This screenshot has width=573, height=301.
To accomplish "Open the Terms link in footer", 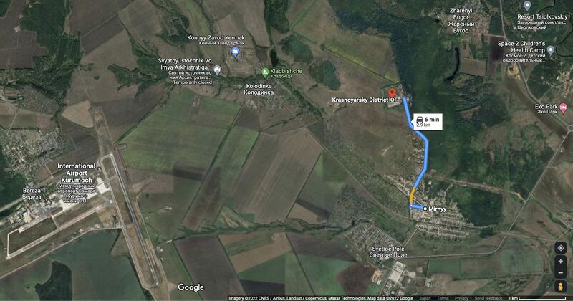I will pyautogui.click(x=443, y=298).
